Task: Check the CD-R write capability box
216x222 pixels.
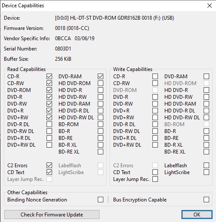Action: [x=155, y=76]
